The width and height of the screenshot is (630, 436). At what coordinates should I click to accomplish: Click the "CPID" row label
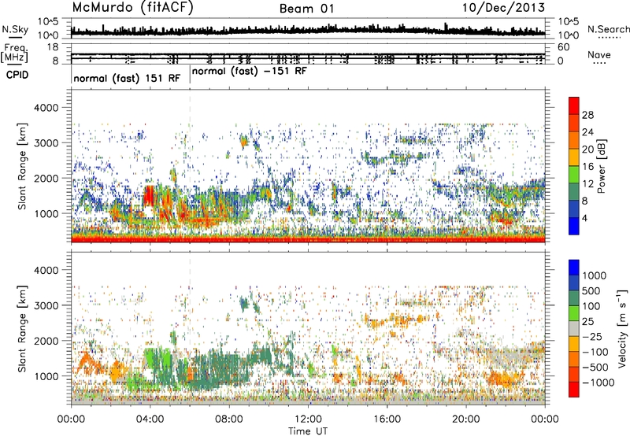pyautogui.click(x=17, y=75)
